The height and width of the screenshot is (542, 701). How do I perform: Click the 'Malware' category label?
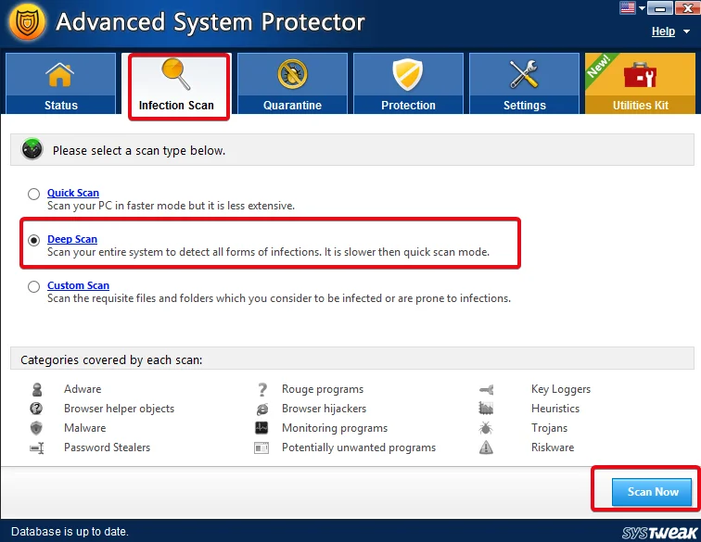[85, 428]
